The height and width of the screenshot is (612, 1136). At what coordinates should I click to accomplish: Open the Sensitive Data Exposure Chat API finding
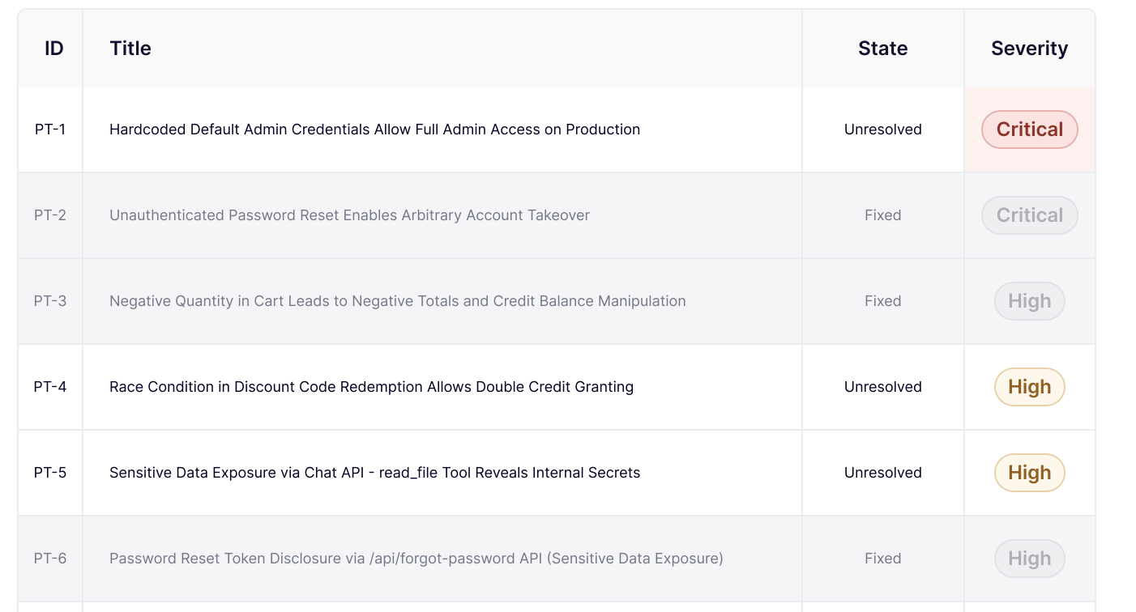tap(374, 473)
